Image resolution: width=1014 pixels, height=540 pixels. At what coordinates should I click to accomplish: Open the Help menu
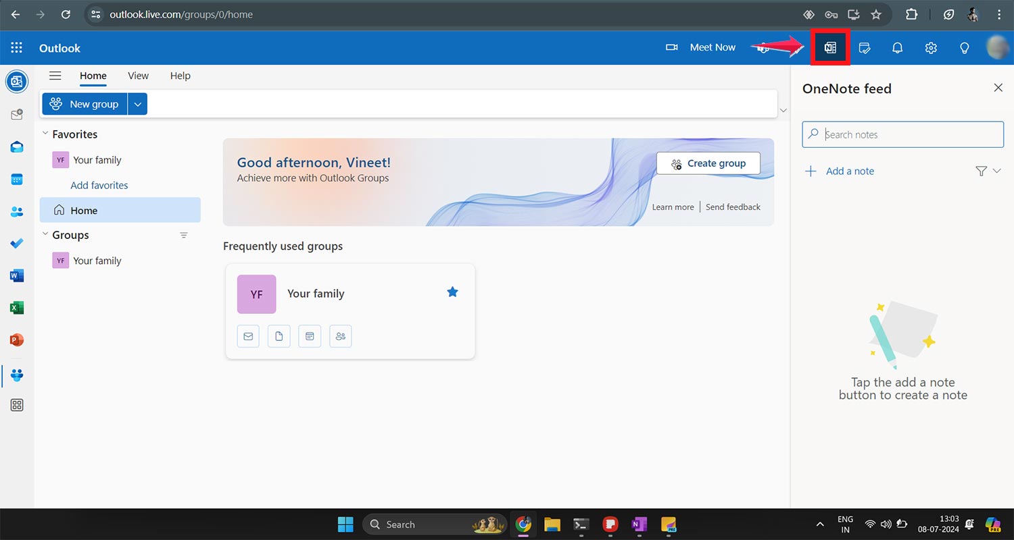pyautogui.click(x=180, y=76)
